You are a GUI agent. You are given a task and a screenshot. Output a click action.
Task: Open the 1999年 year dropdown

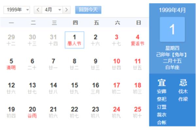[x=17, y=10]
